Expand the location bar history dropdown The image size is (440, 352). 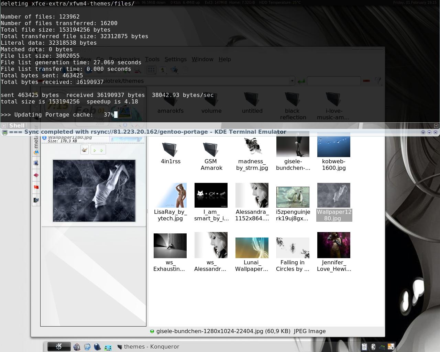click(292, 81)
